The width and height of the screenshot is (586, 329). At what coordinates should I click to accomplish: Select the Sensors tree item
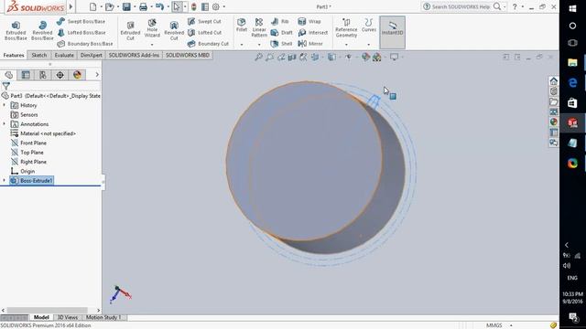tap(25, 114)
